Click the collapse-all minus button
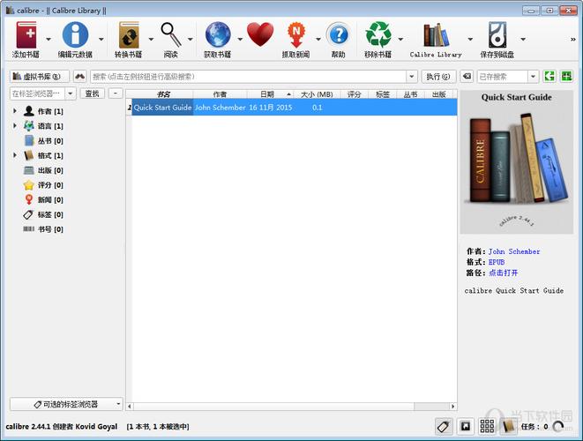 [x=116, y=93]
